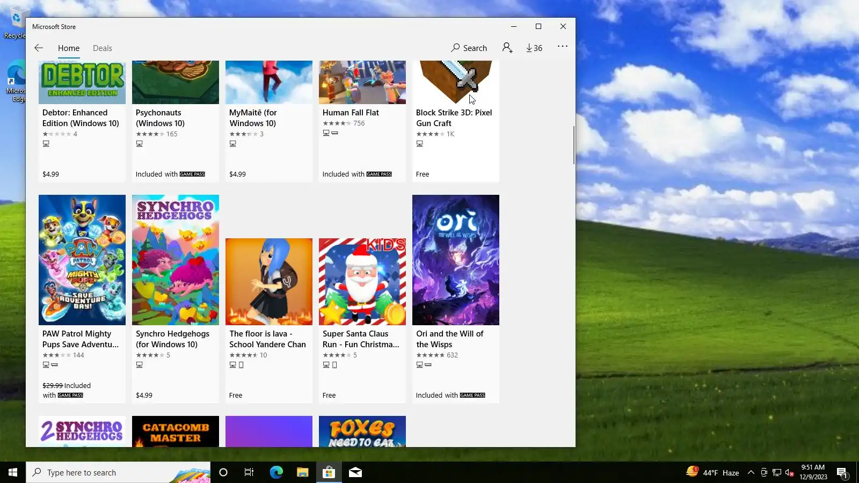The image size is (859, 483).
Task: Show hidden system tray icons
Action: coord(751,472)
